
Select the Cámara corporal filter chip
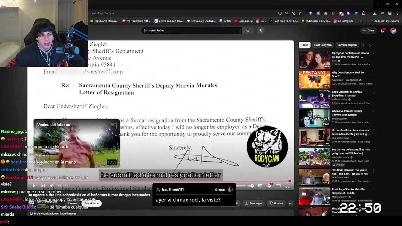click(347, 45)
